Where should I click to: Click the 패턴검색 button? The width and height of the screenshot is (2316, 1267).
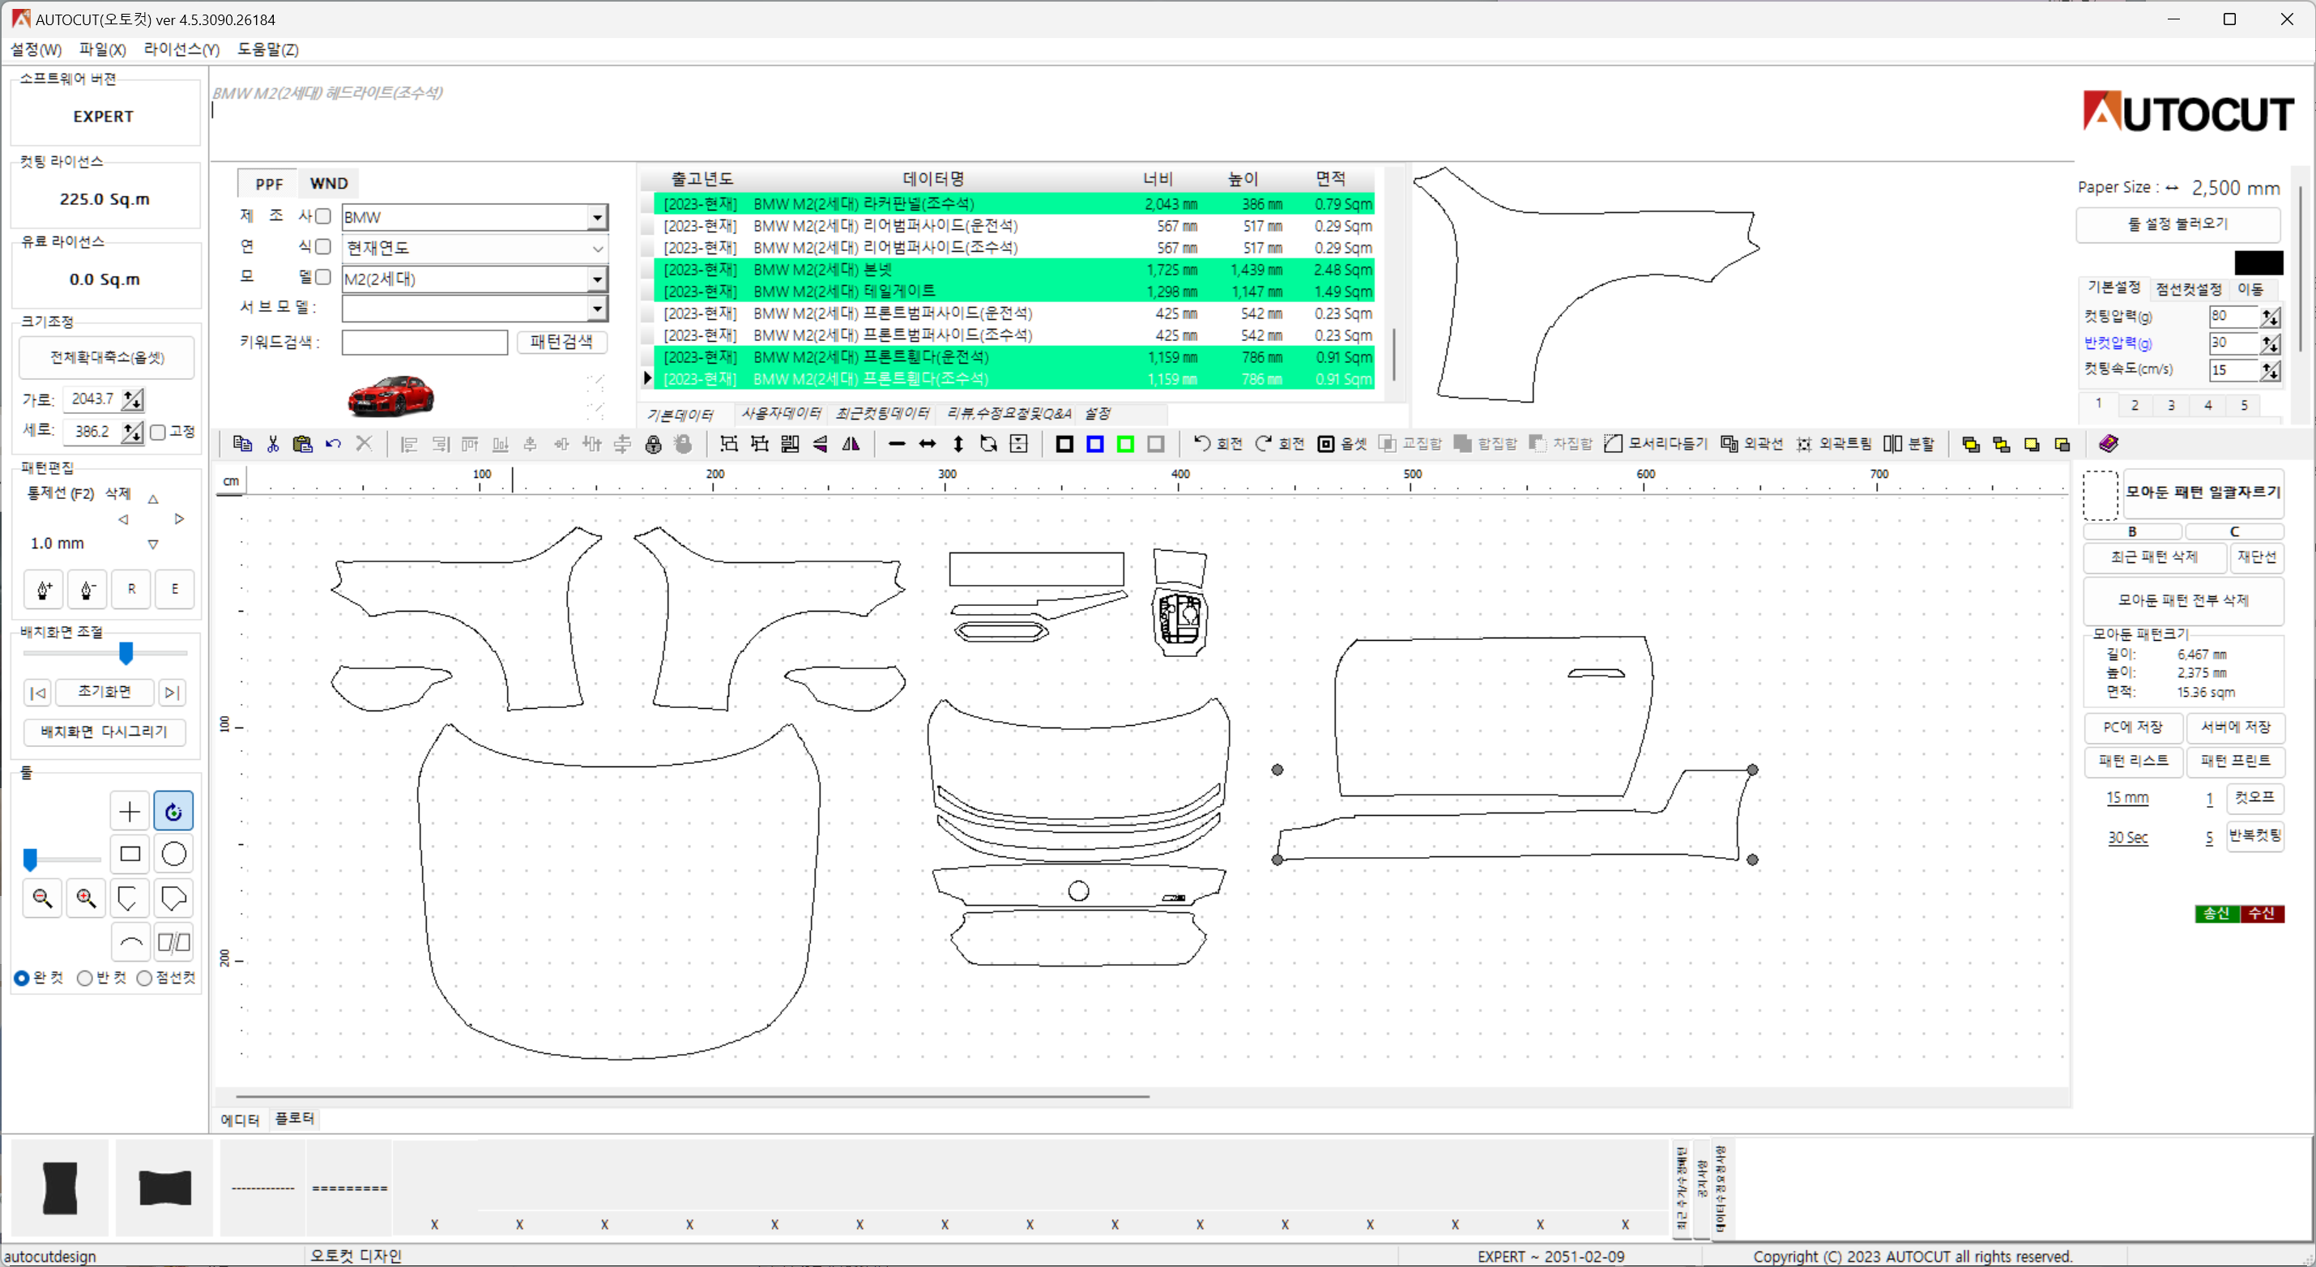point(561,342)
